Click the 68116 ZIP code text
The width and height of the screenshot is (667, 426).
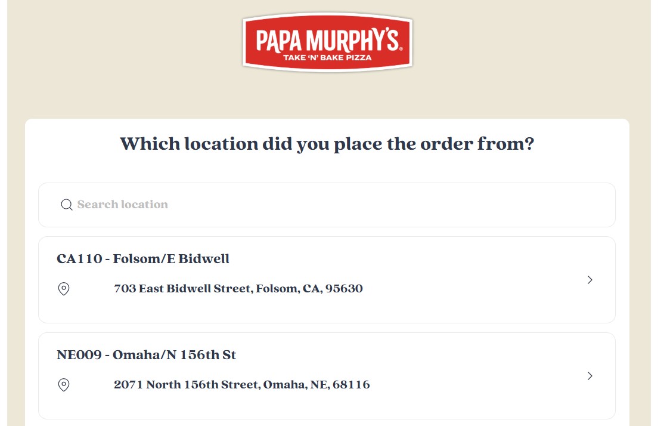(351, 385)
